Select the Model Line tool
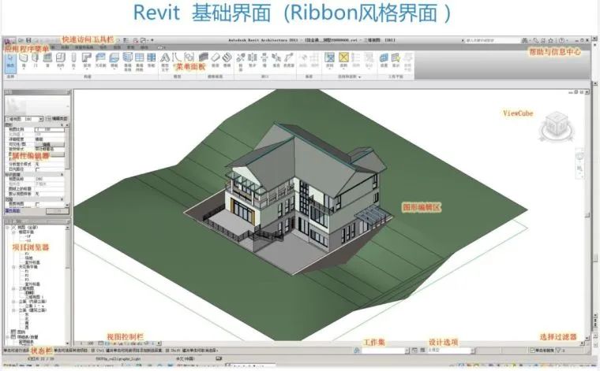 (177, 58)
